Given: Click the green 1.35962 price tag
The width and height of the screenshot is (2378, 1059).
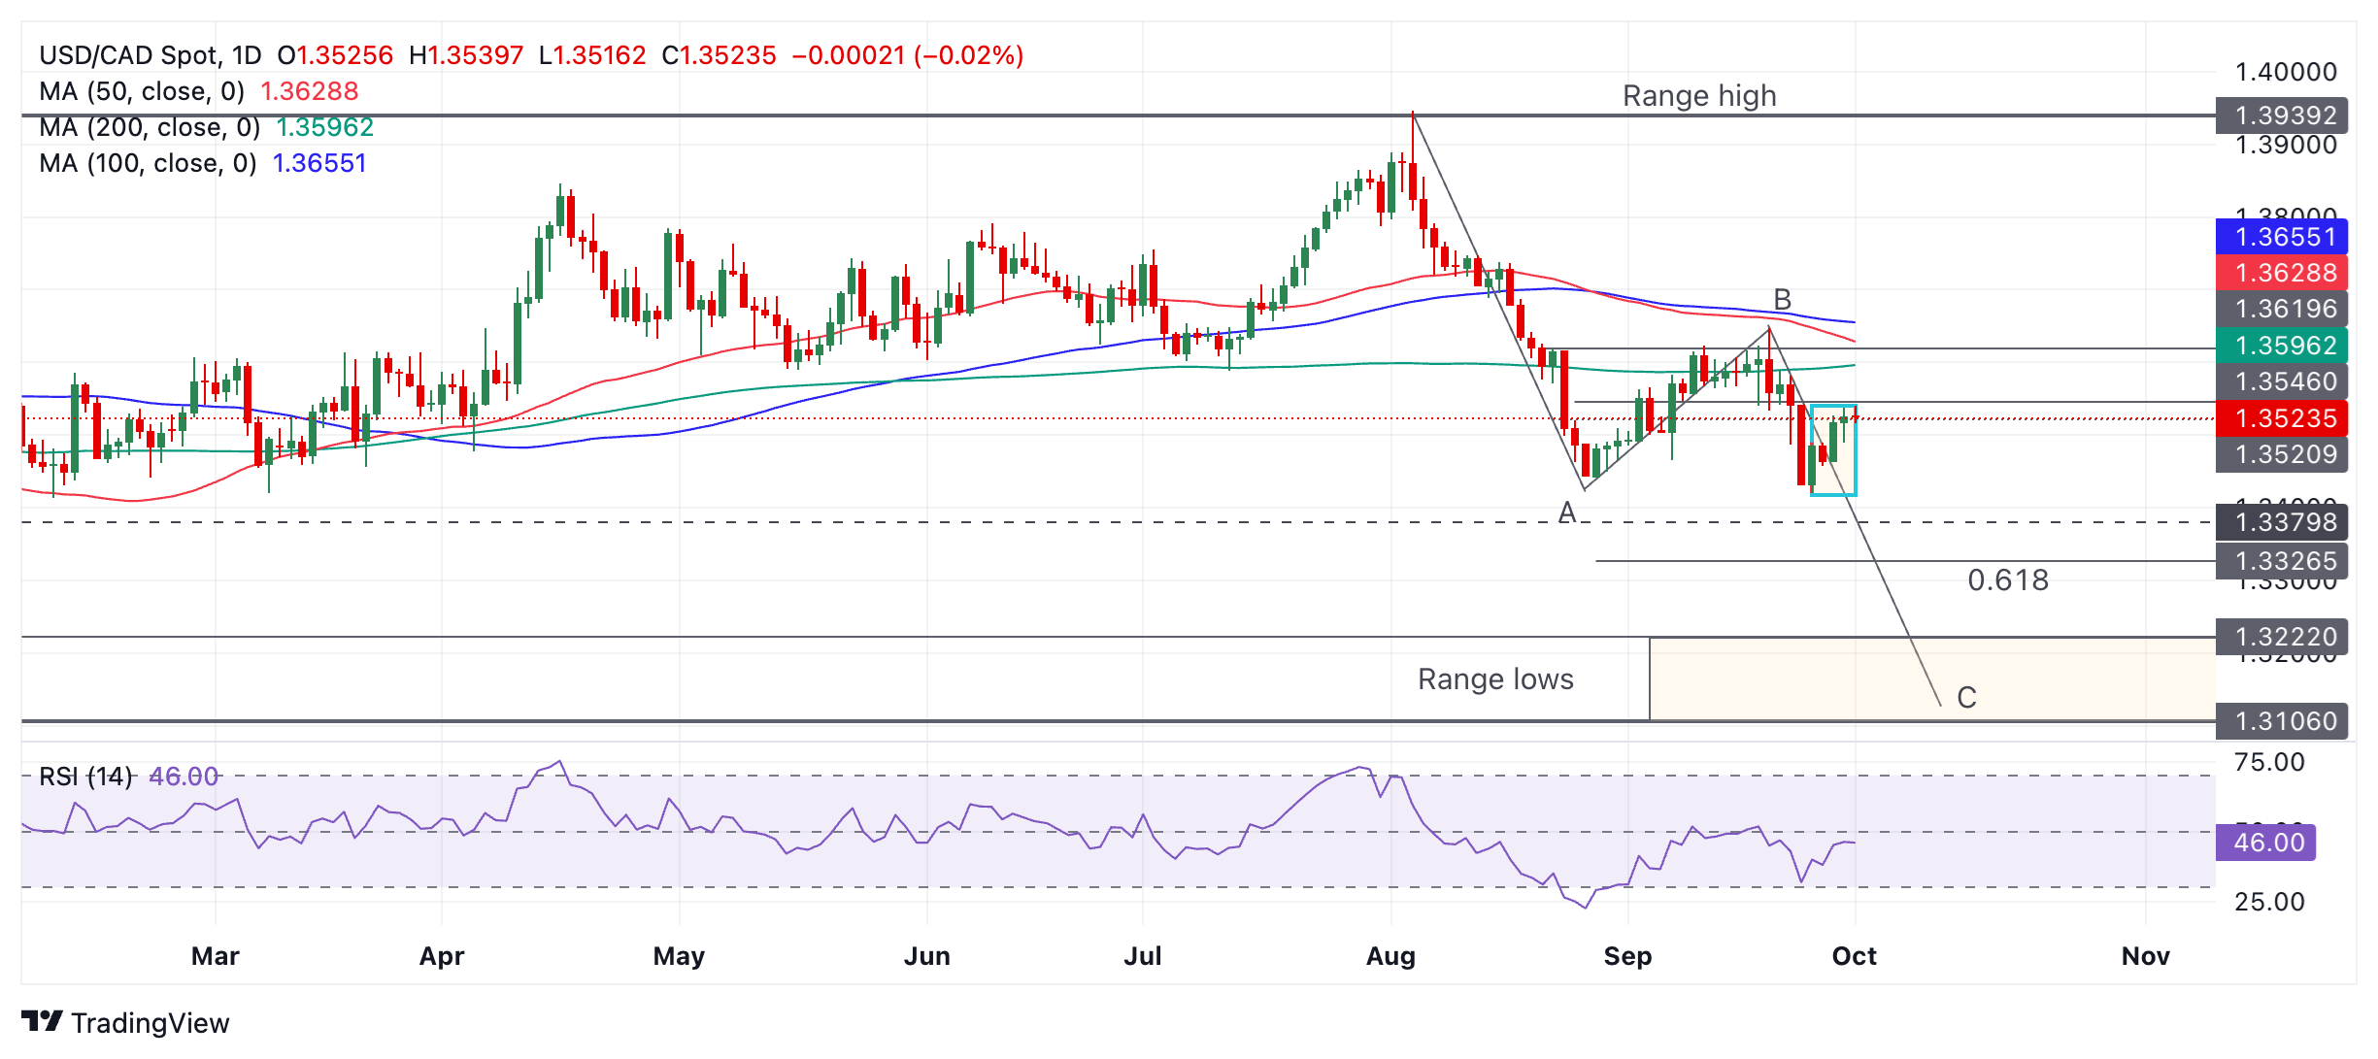Looking at the screenshot, I should [2281, 346].
